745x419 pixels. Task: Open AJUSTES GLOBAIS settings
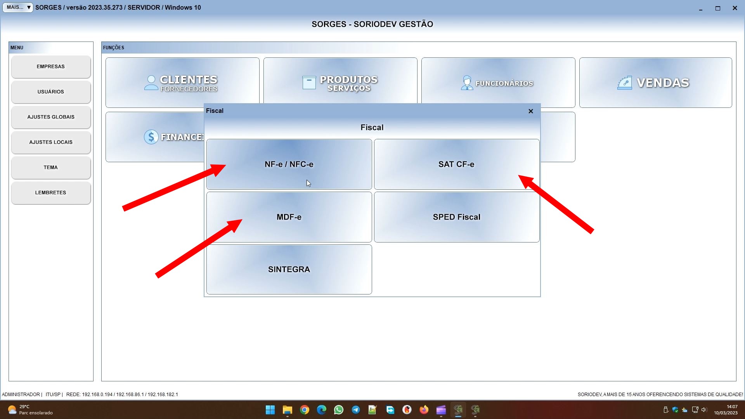click(51, 117)
